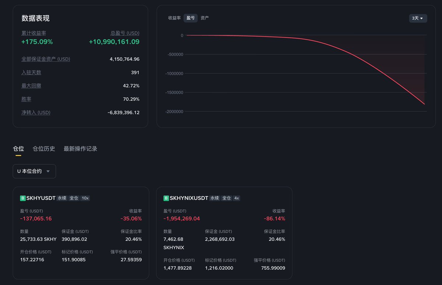The height and width of the screenshot is (285, 442).
Task: Click the +10,990,161.09 total profit value
Action: tap(114, 42)
